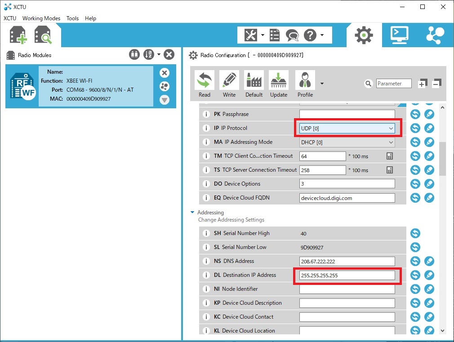
Task: Open calculator for TCP Client Connection Timeout
Action: 390,156
